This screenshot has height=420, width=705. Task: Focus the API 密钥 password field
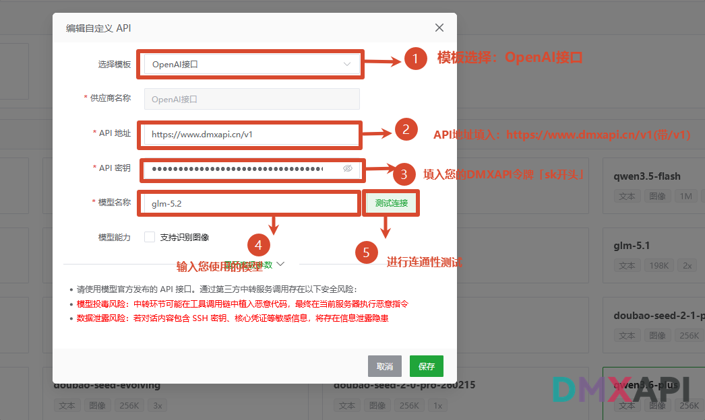[252, 169]
